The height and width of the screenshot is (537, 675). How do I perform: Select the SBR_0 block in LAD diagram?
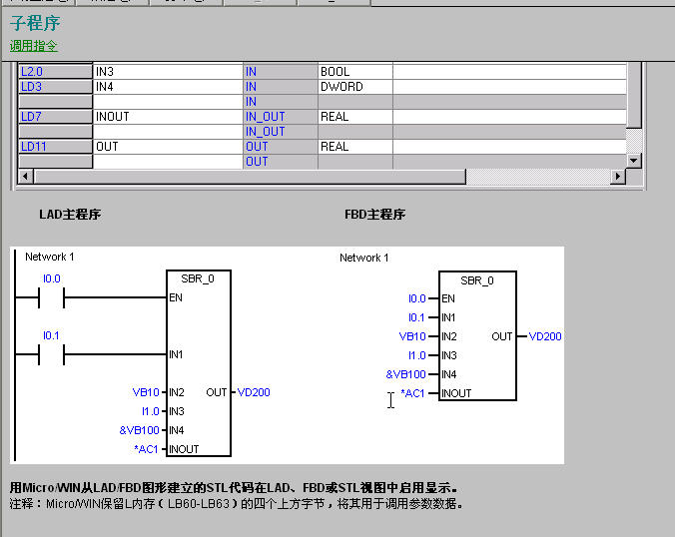(x=198, y=363)
